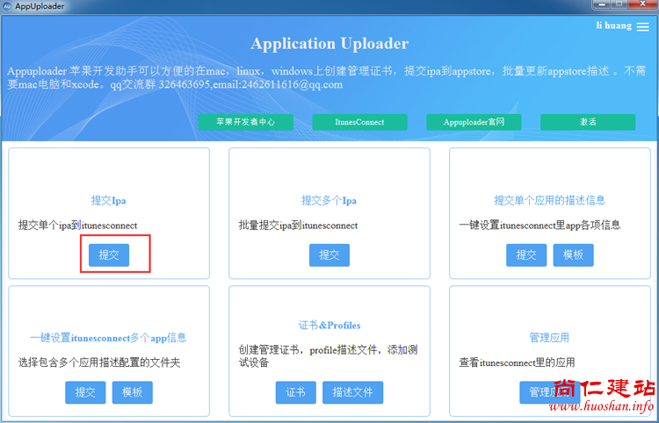Viewport: 659px width, 423px height.
Task: Click the 激活 activation button
Action: tap(588, 122)
